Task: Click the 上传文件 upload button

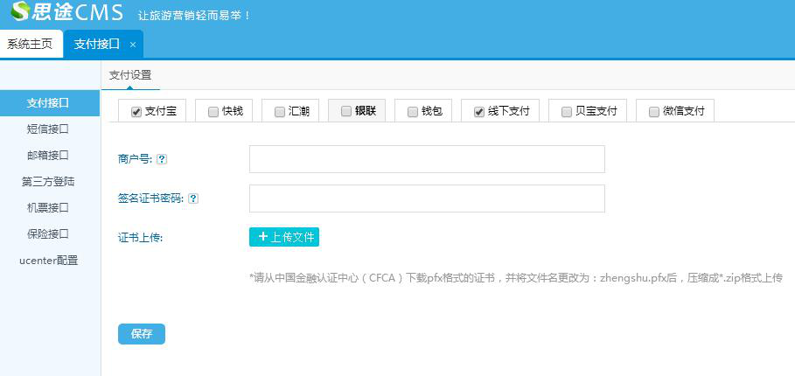Action: tap(284, 237)
